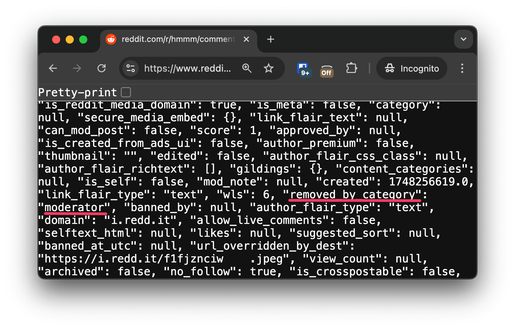Image resolution: width=515 pixels, height=329 pixels.
Task: Click the Pretty-print label text
Action: point(77,92)
